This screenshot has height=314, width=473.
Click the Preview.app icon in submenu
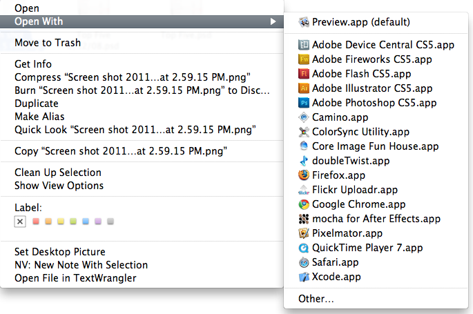[x=304, y=22]
